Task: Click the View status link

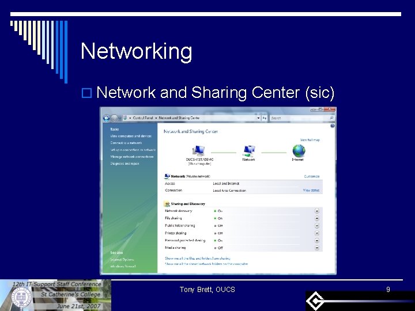Action: (x=311, y=191)
